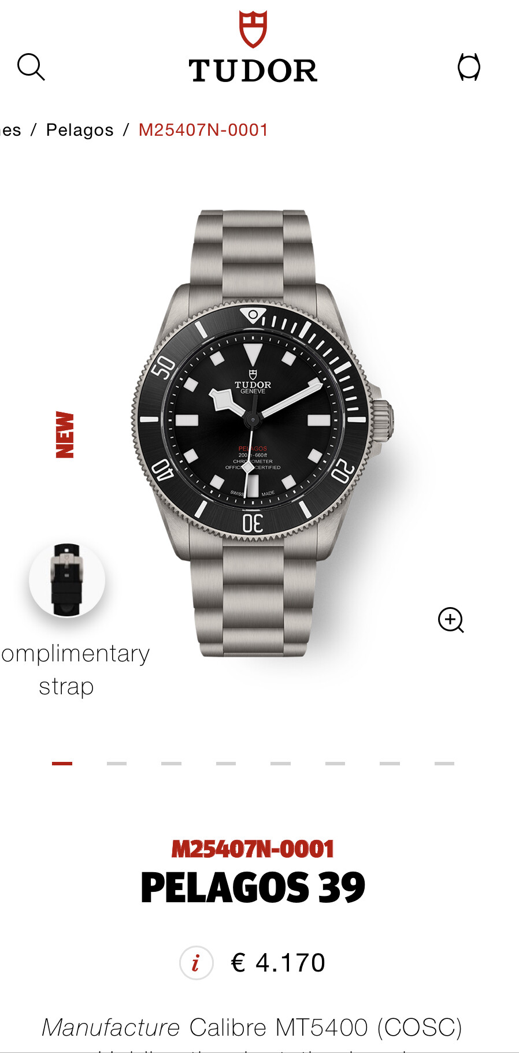Image resolution: width=519 pixels, height=1053 pixels.
Task: Select the second carousel indicator
Action: 117,764
